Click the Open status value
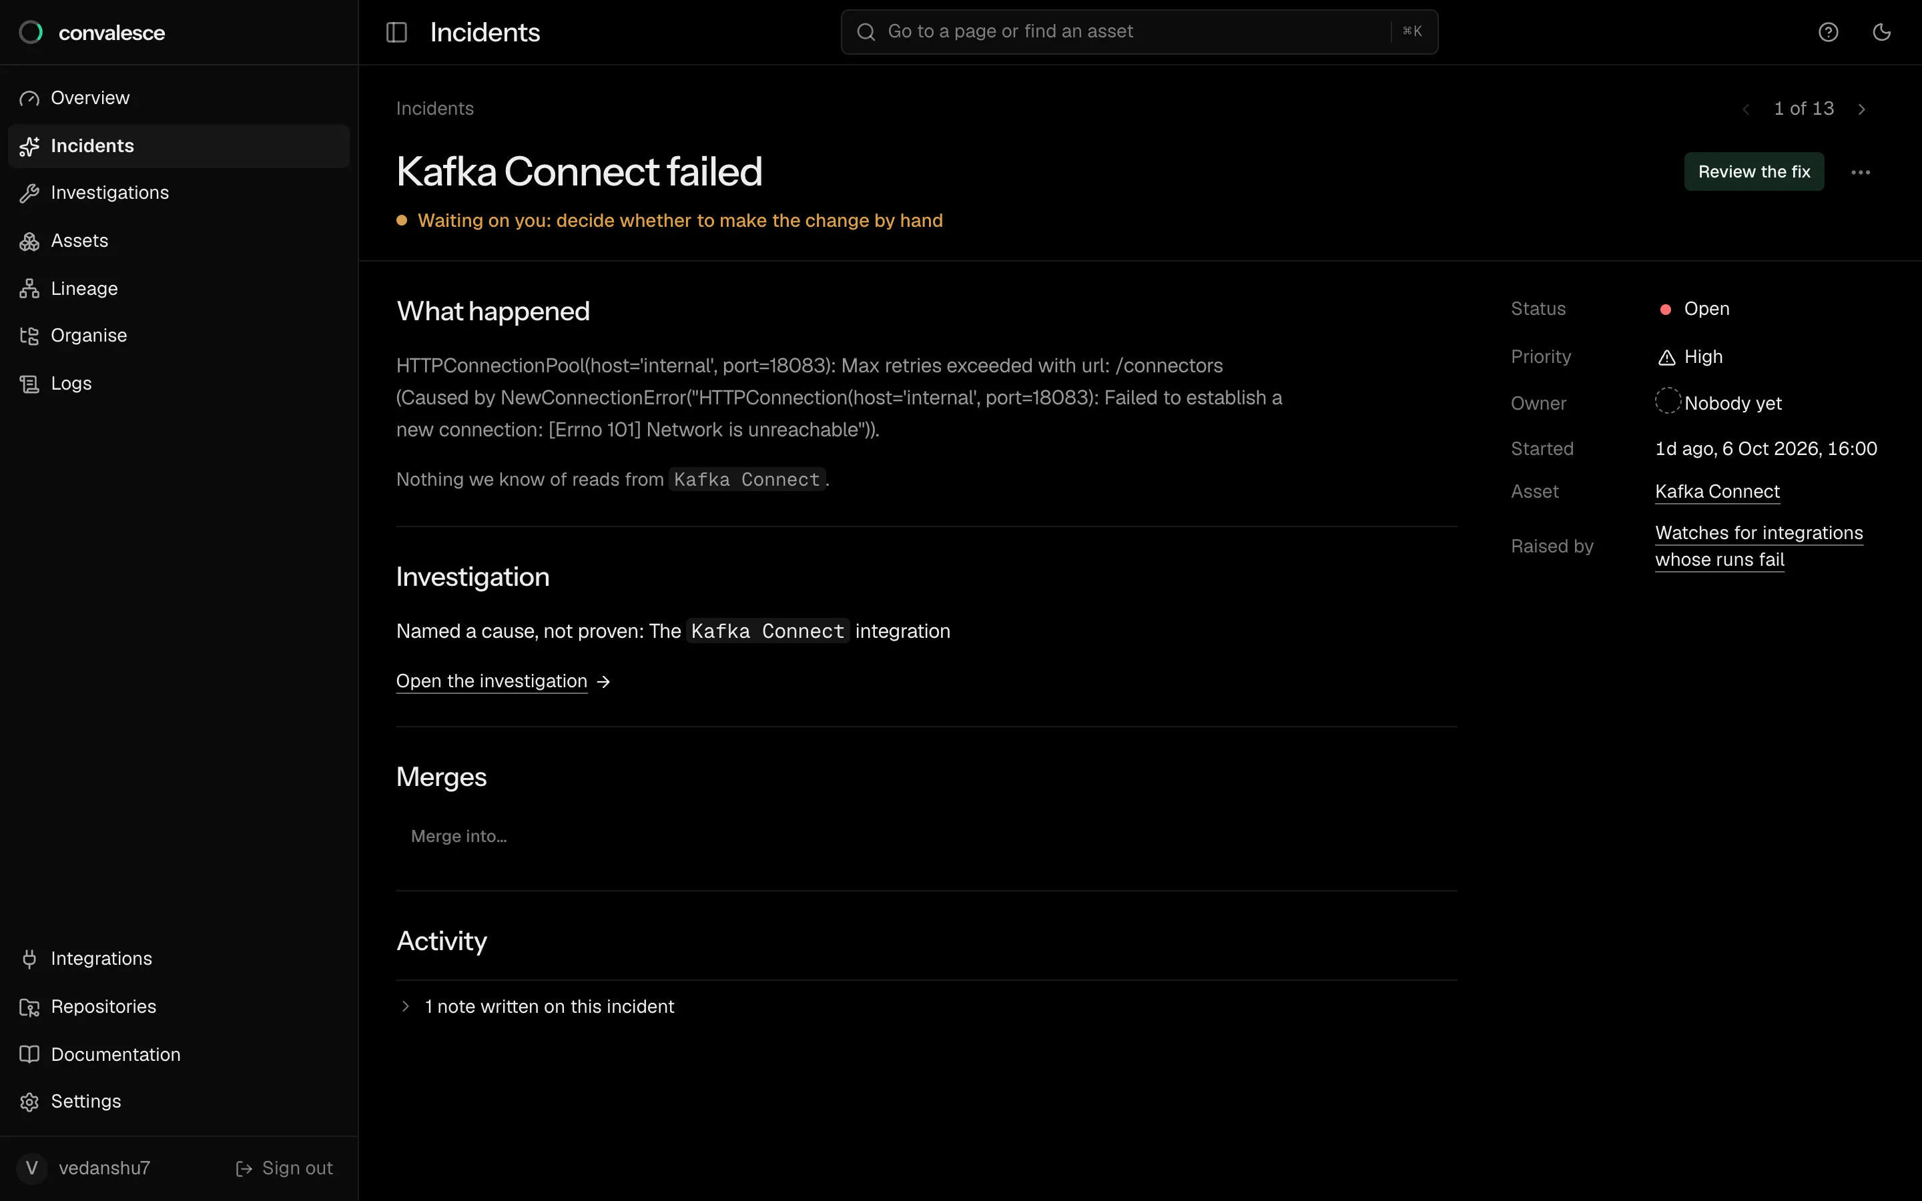1922x1201 pixels. 1706,309
